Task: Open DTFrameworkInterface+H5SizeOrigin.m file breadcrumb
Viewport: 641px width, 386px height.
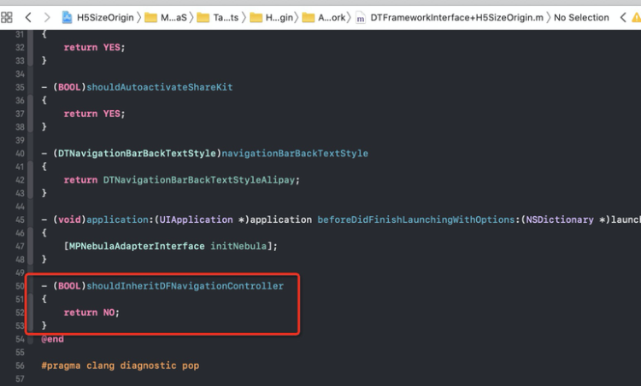Action: [456, 18]
